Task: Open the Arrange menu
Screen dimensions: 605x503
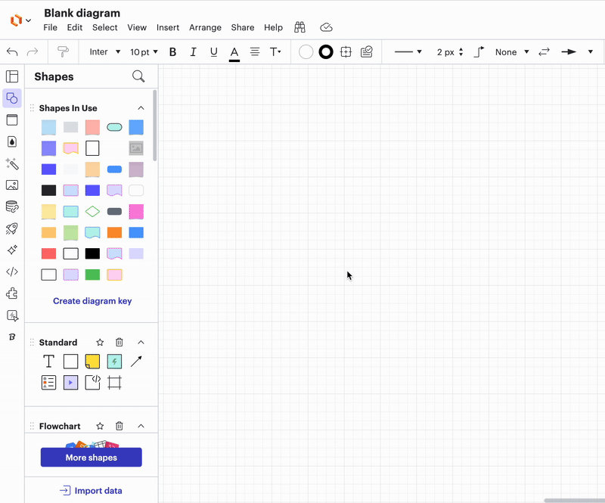Action: click(x=205, y=27)
